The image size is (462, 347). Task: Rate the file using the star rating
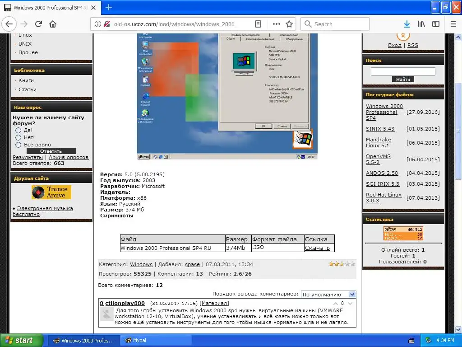(342, 264)
